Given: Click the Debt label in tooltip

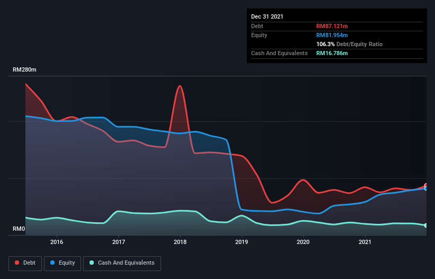Looking at the screenshot, I should [x=257, y=26].
